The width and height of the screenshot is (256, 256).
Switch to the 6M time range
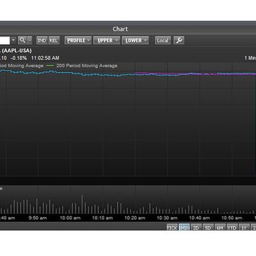tap(220, 227)
